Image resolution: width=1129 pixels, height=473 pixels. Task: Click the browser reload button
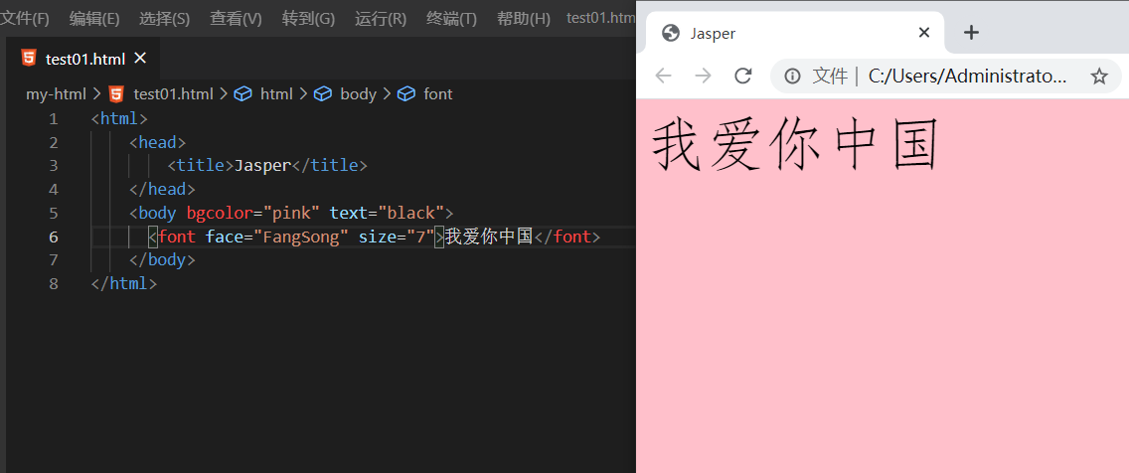[x=742, y=77]
